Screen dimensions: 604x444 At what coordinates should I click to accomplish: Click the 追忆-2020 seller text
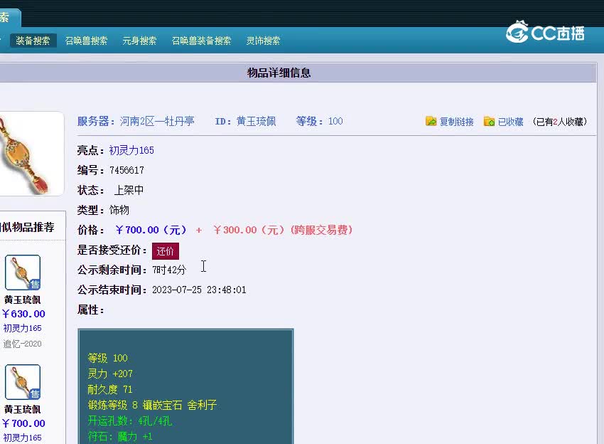point(22,344)
